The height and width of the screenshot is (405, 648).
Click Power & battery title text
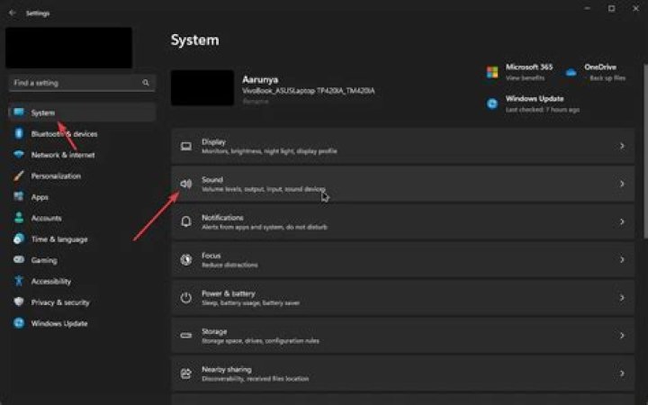pyautogui.click(x=228, y=293)
